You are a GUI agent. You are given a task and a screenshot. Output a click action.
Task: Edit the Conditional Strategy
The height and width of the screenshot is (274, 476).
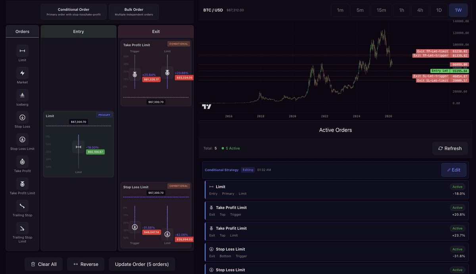point(453,170)
